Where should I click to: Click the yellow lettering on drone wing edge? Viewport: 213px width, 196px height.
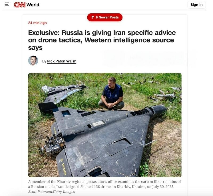pos(63,166)
